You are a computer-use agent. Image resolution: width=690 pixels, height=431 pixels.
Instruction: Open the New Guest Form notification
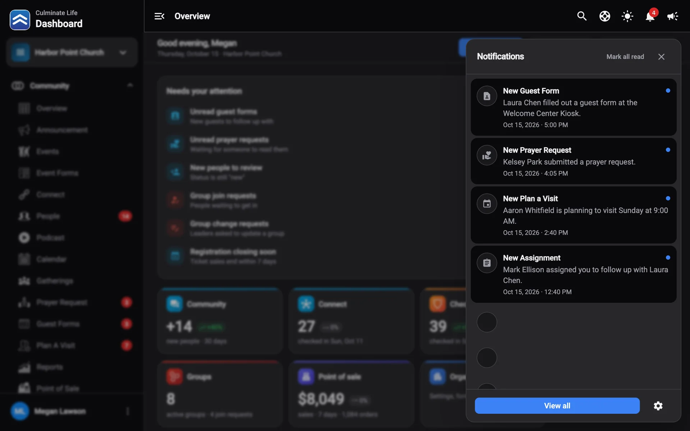coord(574,107)
